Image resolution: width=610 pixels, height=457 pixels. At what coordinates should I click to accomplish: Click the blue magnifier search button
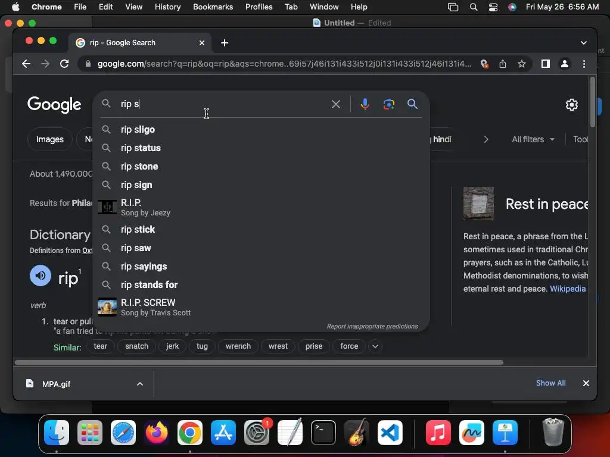point(412,104)
